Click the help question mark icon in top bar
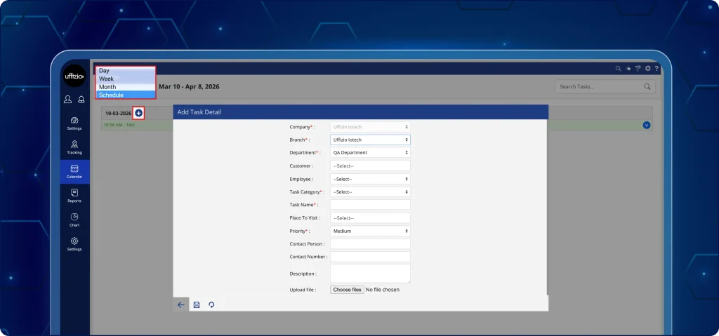Screen dimensions: 719x336 (656, 69)
